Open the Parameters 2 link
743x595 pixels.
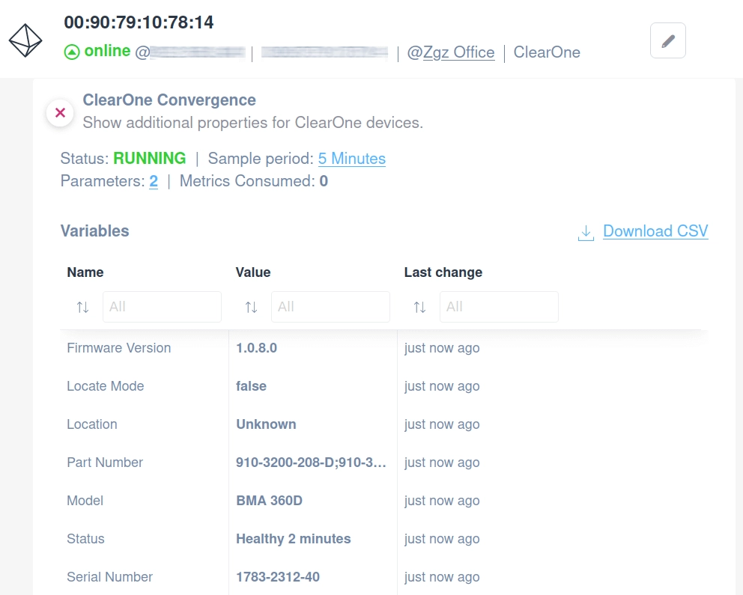pos(154,181)
